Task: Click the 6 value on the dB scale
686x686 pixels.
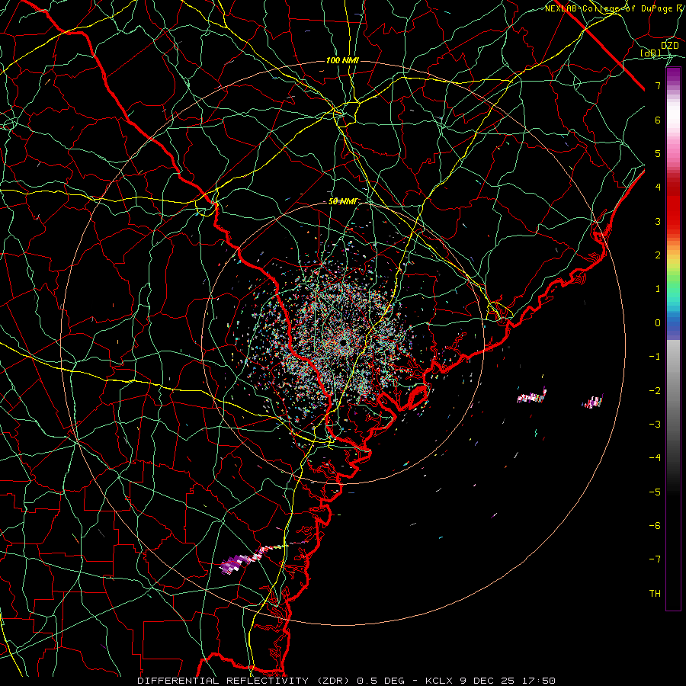Action: pos(658,120)
